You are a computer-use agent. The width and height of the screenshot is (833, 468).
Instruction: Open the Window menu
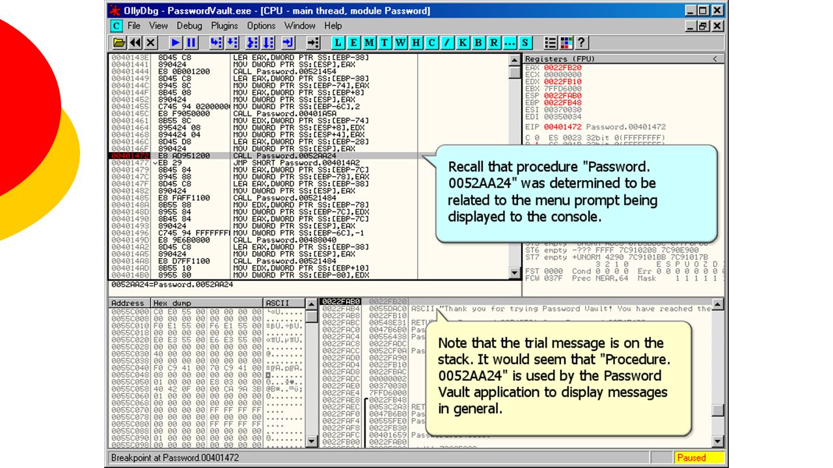(300, 26)
